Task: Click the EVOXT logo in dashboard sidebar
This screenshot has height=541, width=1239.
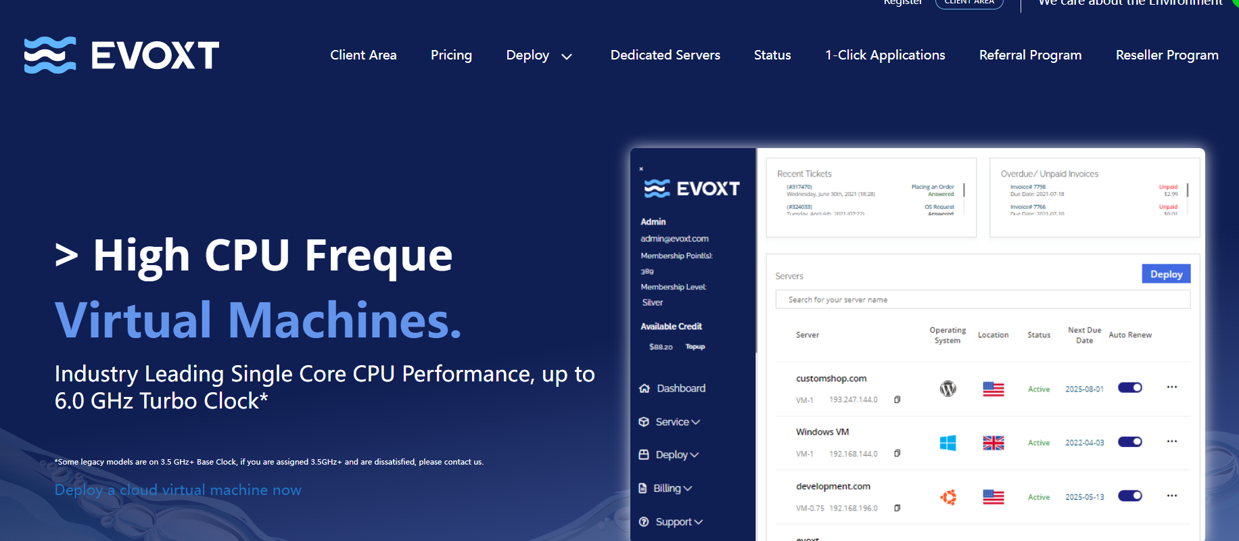Action: coord(692,189)
